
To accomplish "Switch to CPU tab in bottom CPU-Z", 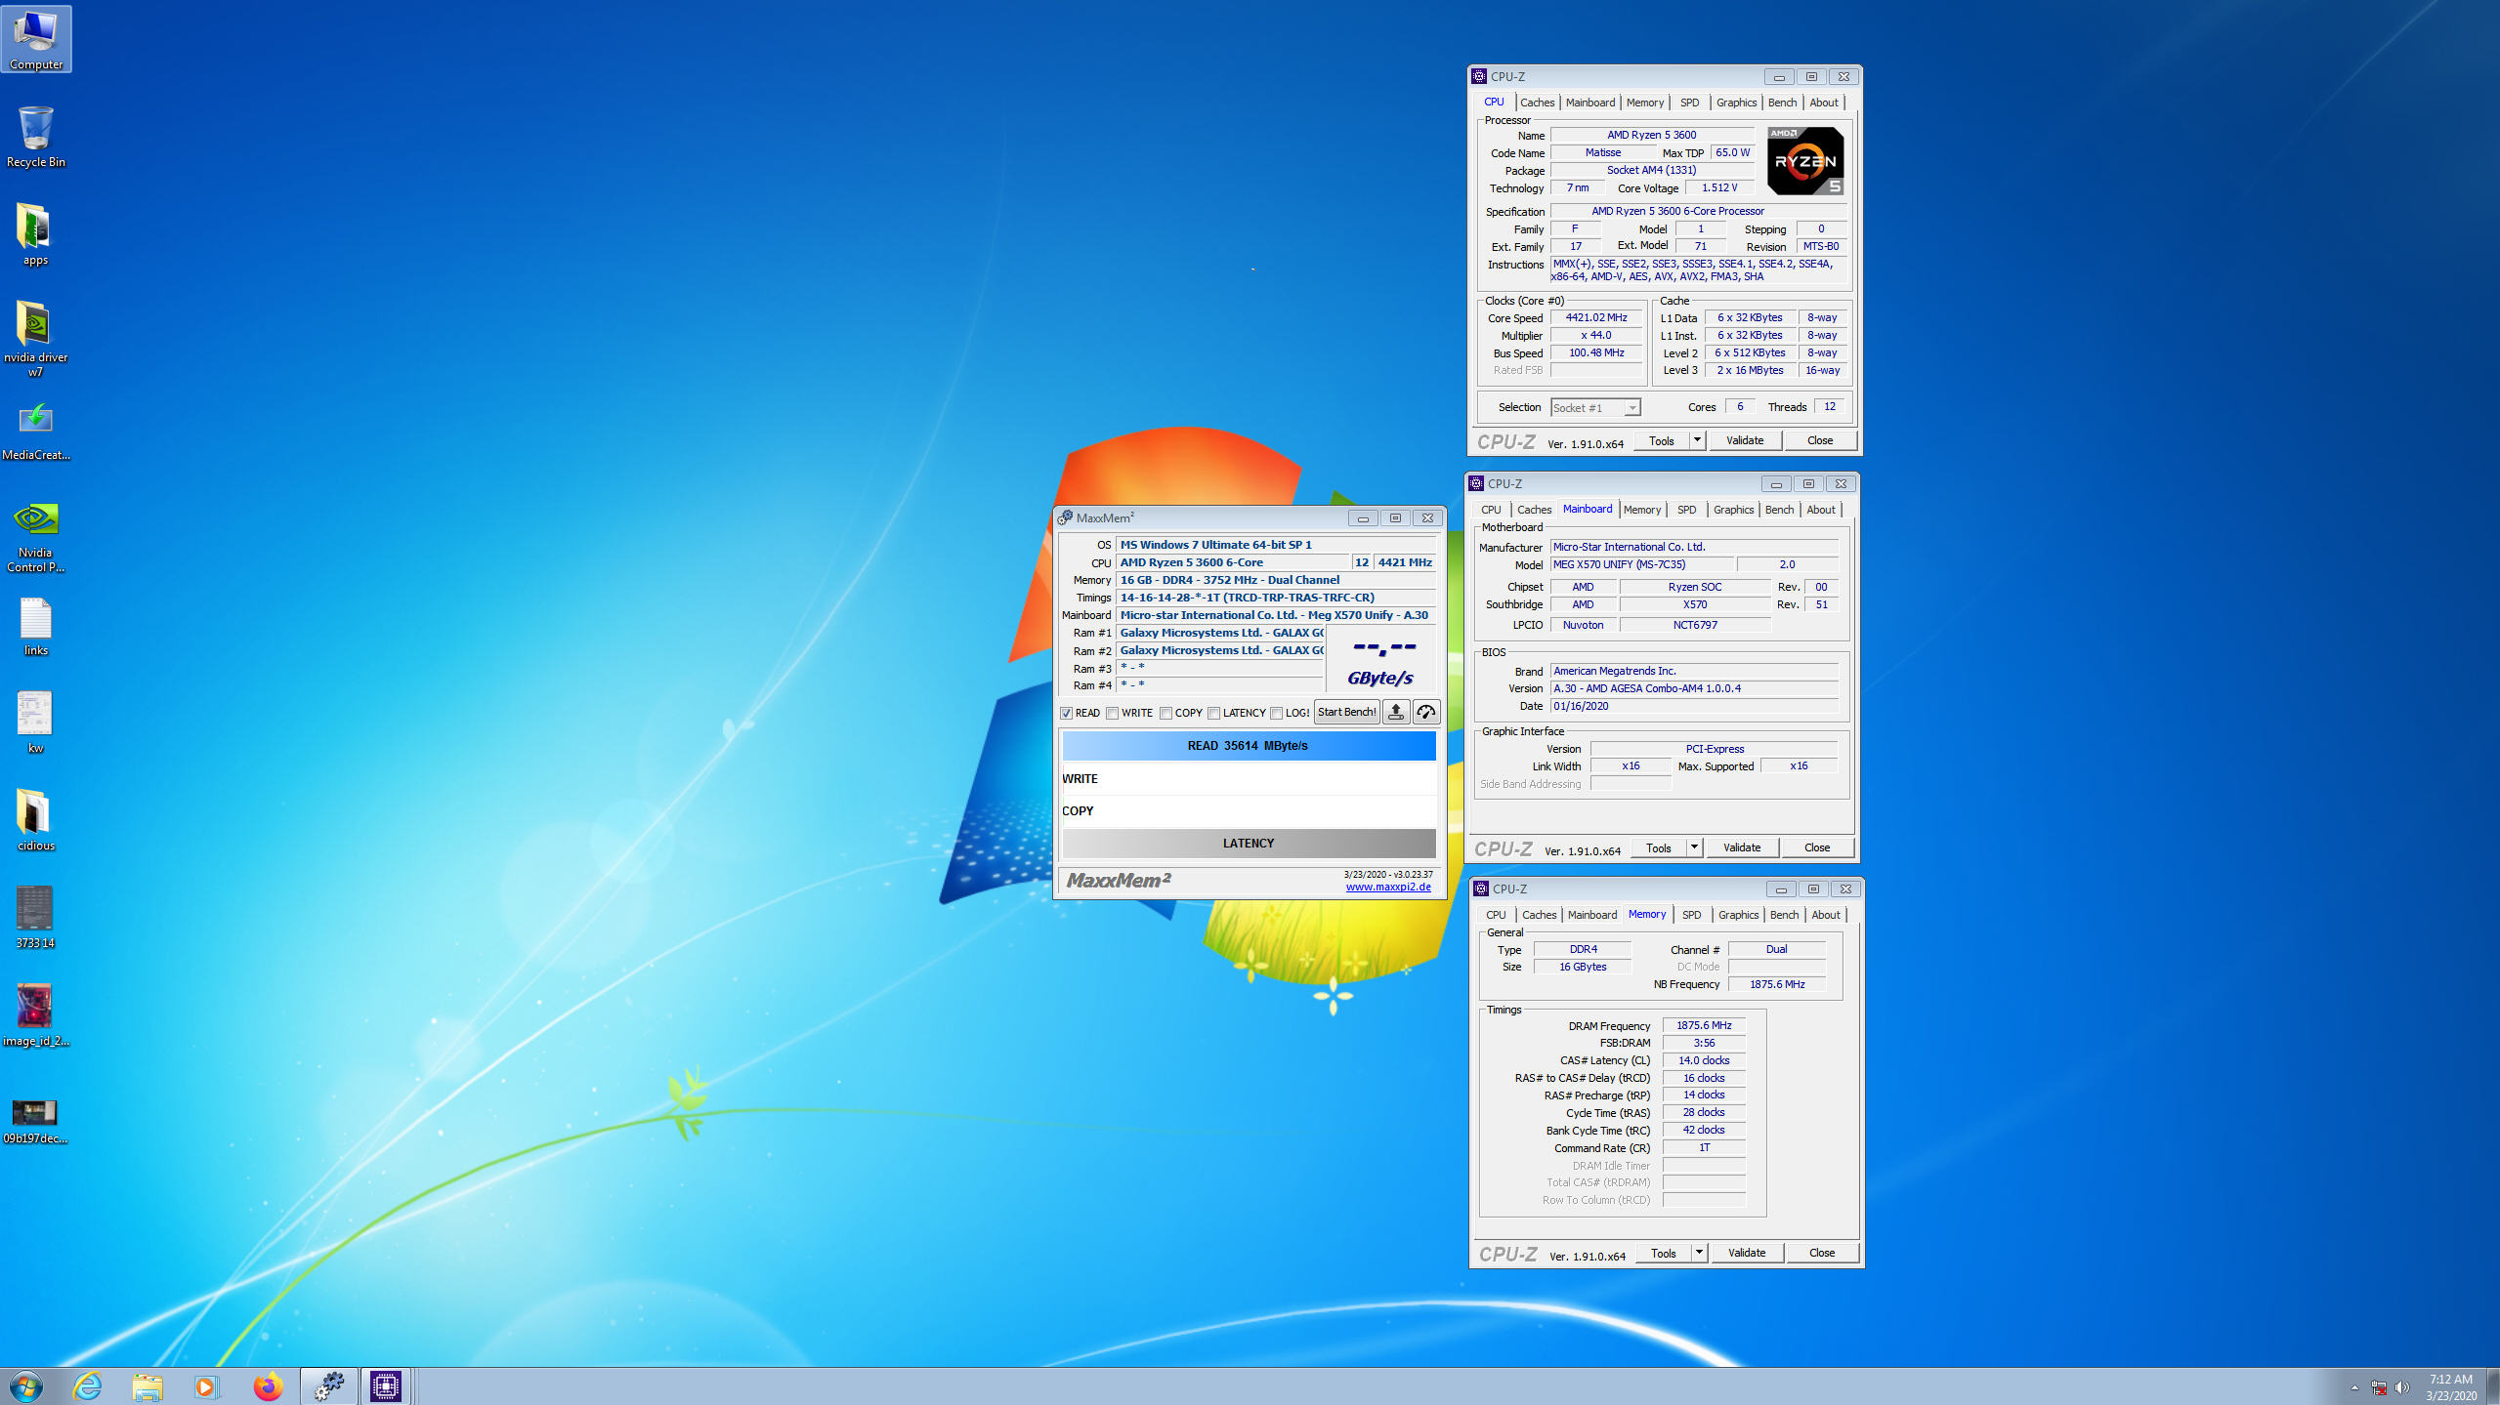I will [1496, 915].
